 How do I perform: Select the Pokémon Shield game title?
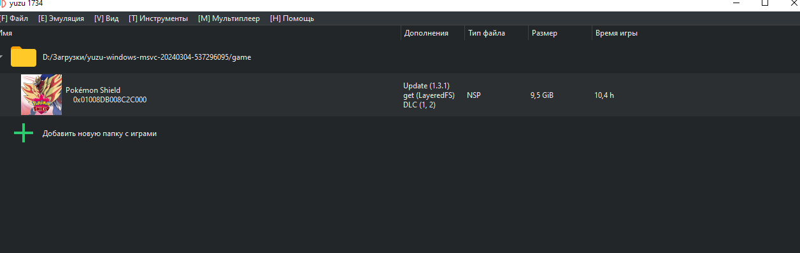coord(93,90)
